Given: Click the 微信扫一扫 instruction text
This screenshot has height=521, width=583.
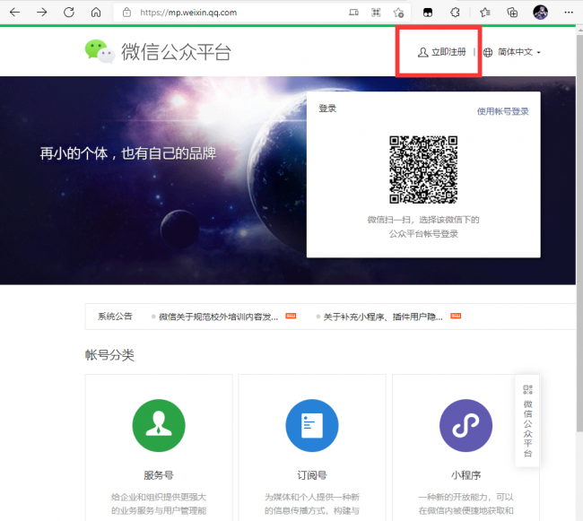Looking at the screenshot, I should [x=423, y=227].
